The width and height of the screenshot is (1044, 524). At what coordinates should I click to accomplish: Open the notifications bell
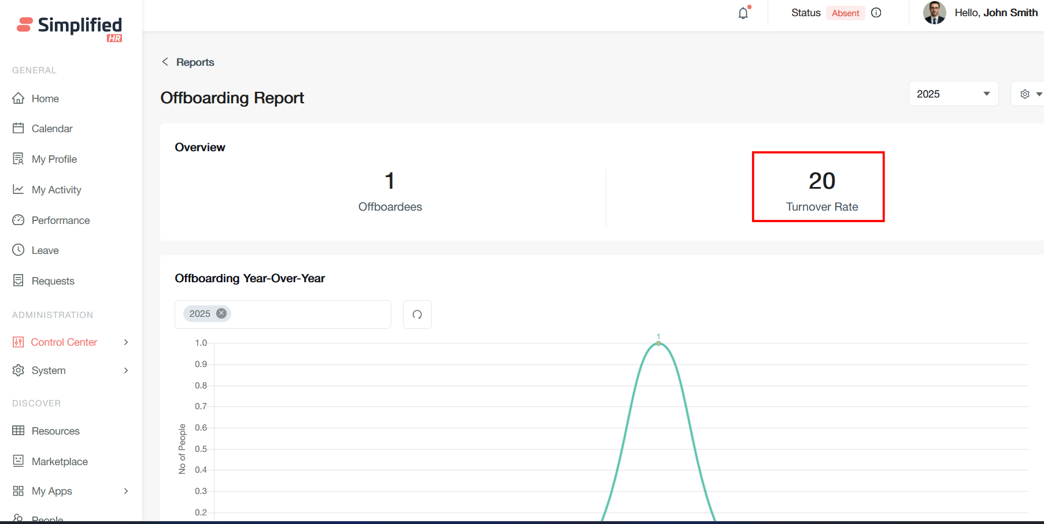[x=743, y=13]
